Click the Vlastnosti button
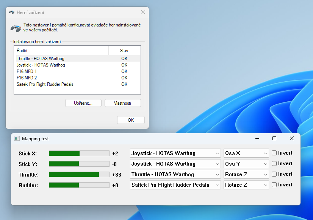This screenshot has width=313, height=220. [x=122, y=103]
